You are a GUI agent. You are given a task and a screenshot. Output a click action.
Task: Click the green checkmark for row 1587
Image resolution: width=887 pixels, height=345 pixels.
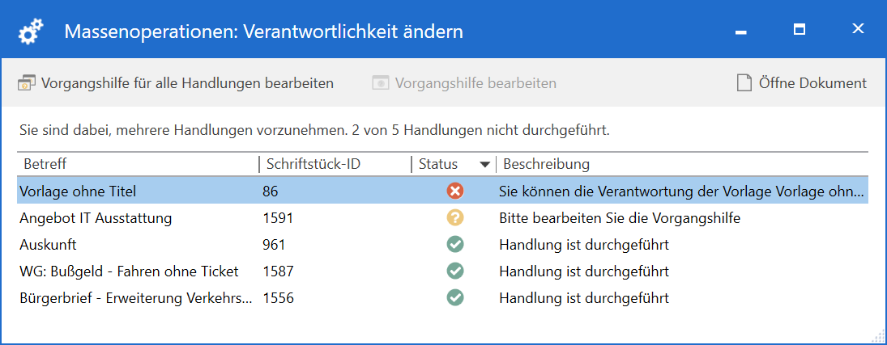click(455, 271)
